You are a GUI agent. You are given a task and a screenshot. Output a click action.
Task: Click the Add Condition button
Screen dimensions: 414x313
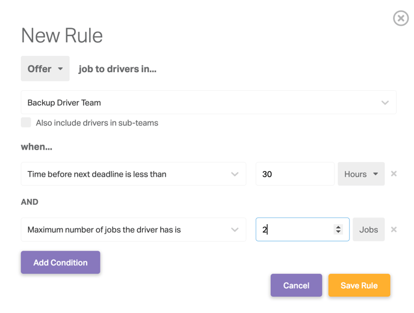(60, 263)
